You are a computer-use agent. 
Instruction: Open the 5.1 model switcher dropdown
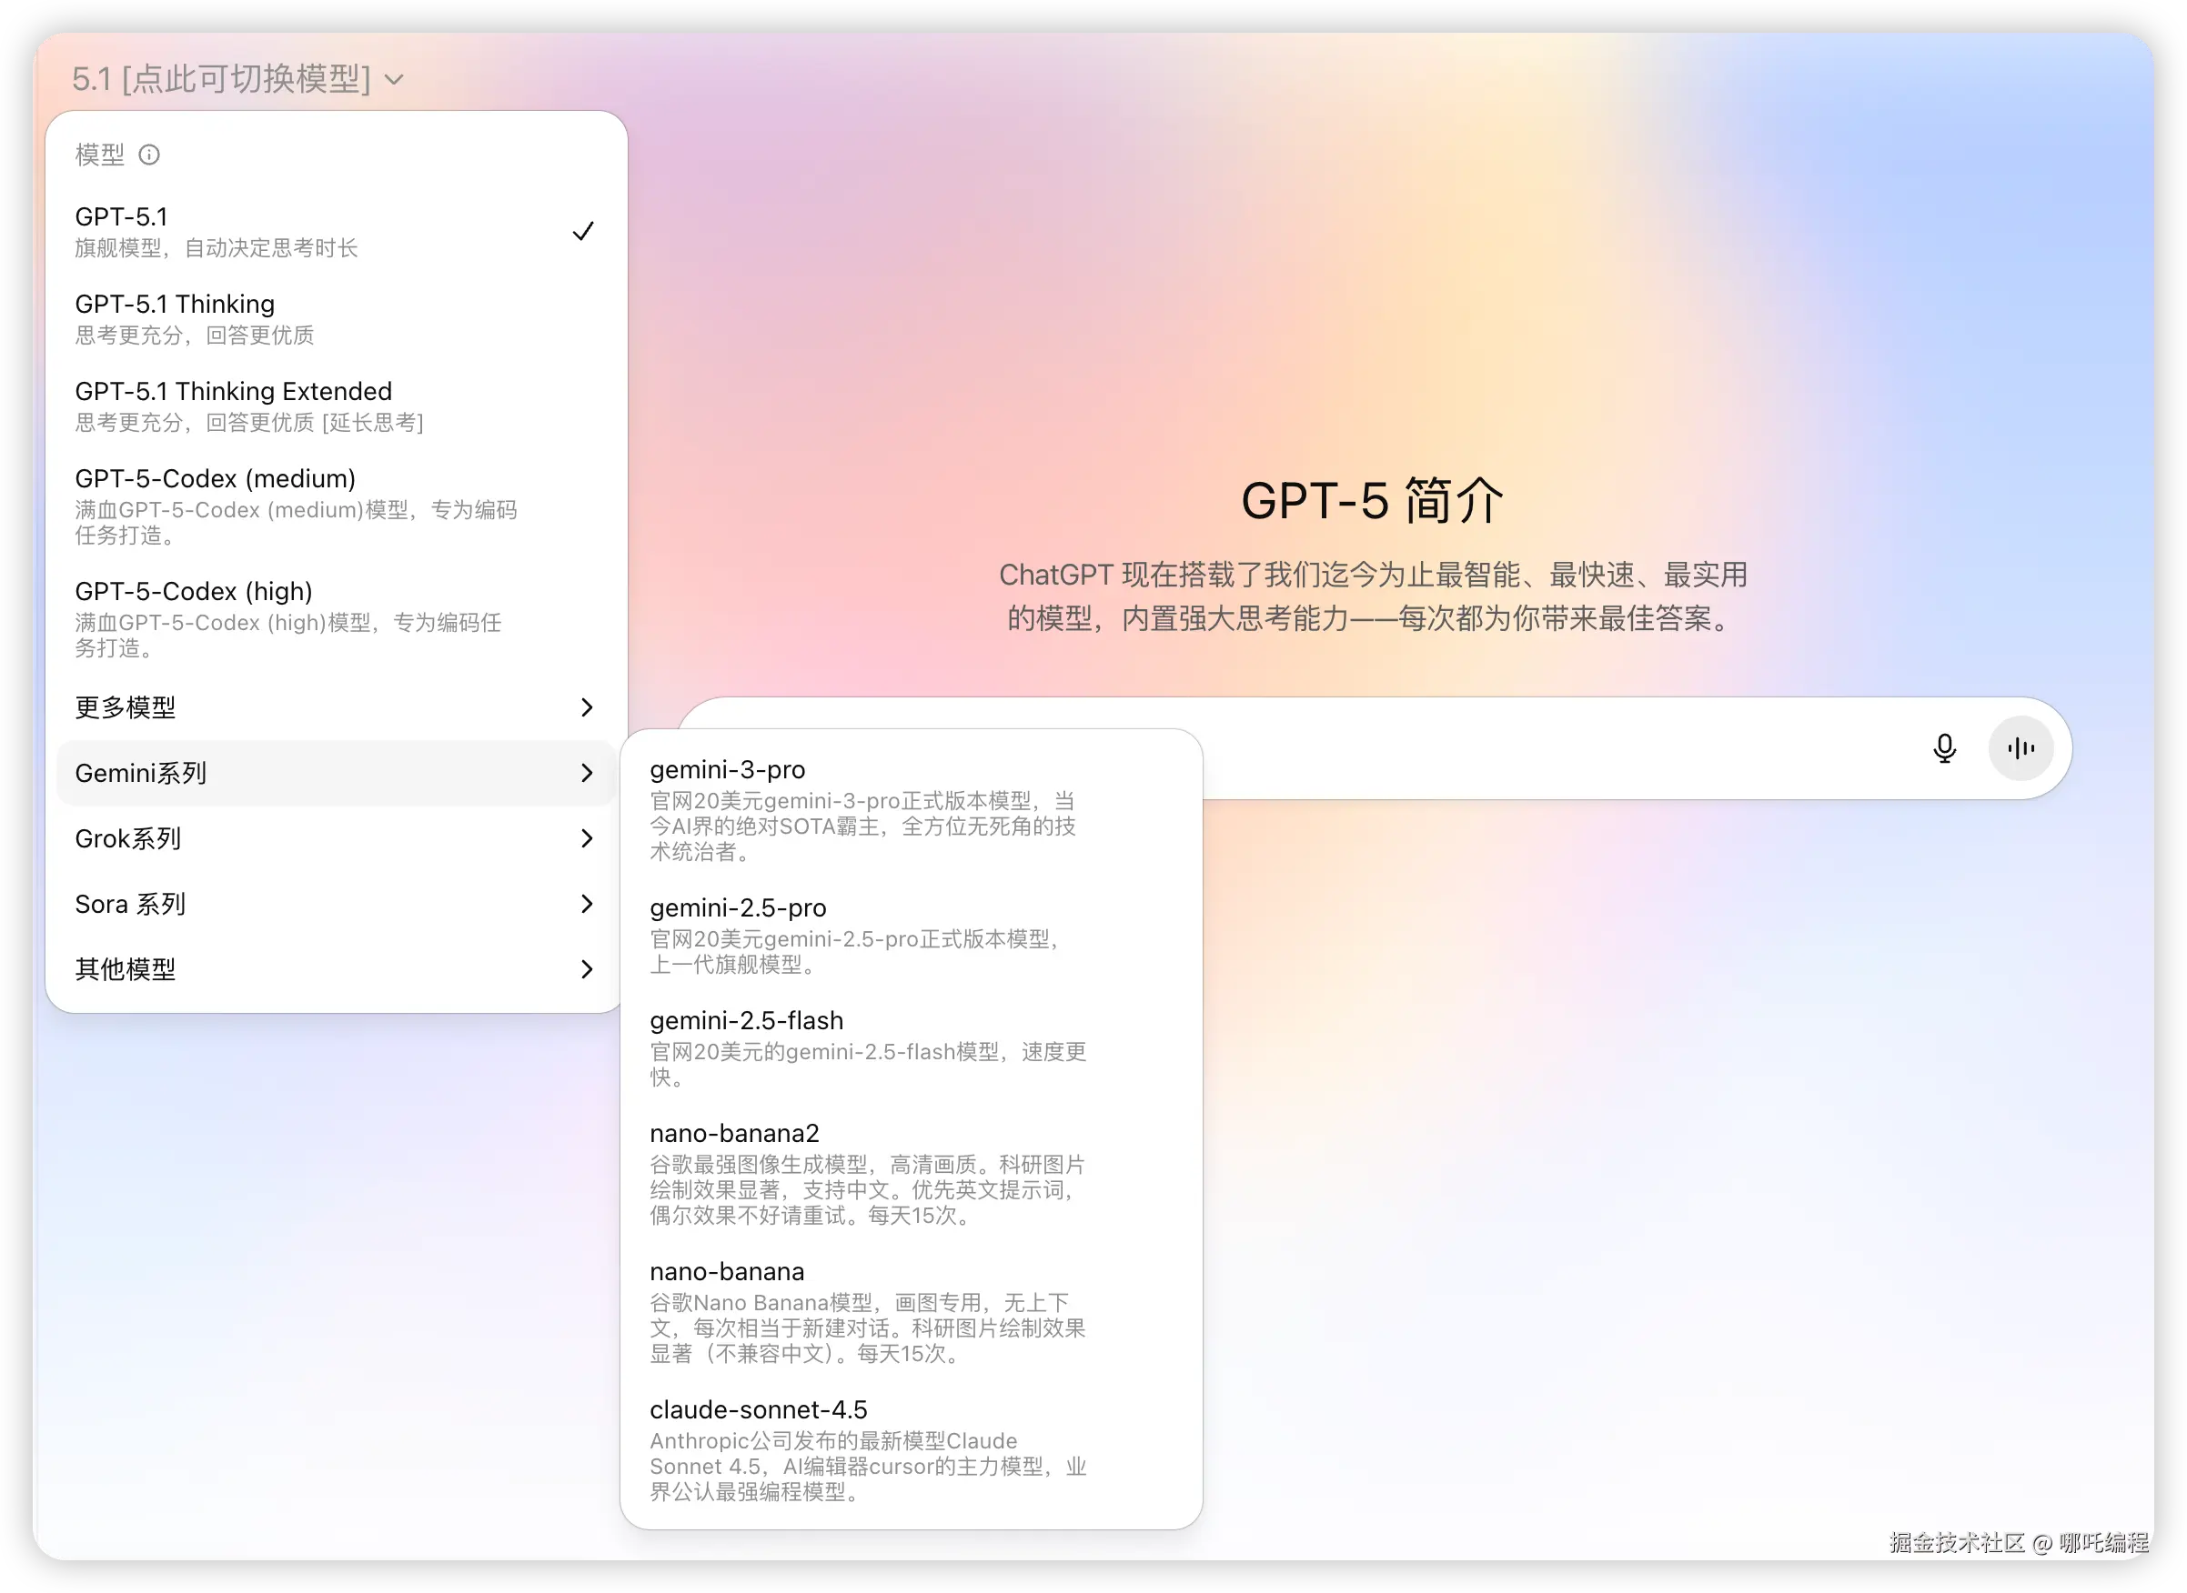coord(237,78)
